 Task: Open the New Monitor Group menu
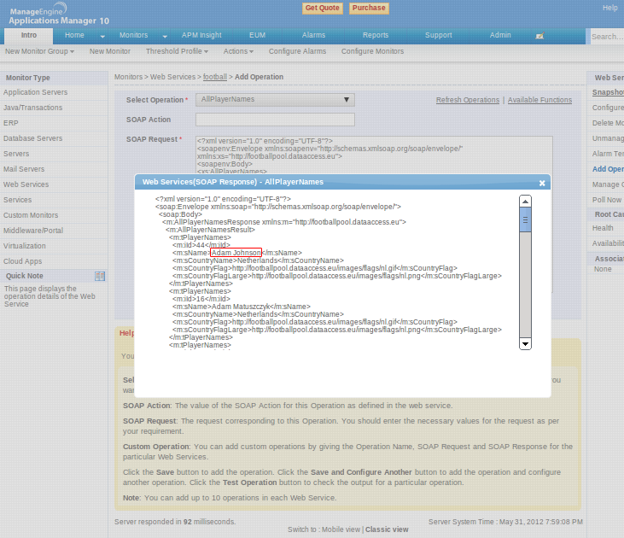[39, 51]
